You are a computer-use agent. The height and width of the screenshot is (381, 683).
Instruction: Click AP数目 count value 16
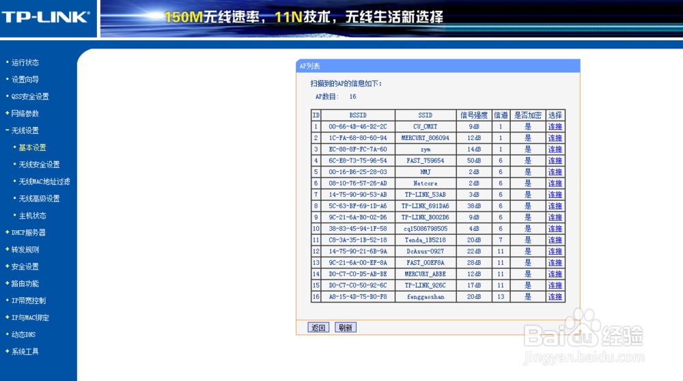[353, 96]
